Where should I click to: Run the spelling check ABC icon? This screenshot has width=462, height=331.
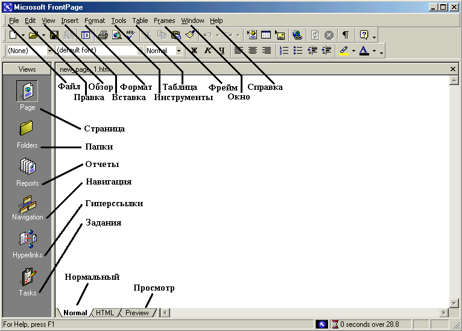pyautogui.click(x=130, y=35)
